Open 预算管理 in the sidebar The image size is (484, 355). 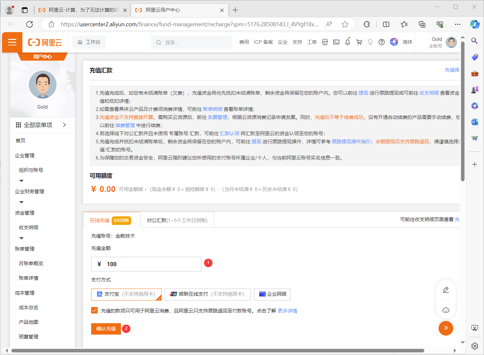[29, 337]
